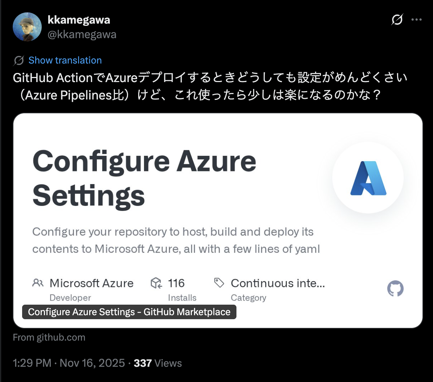Click the Azure logo in the link card

point(367,177)
